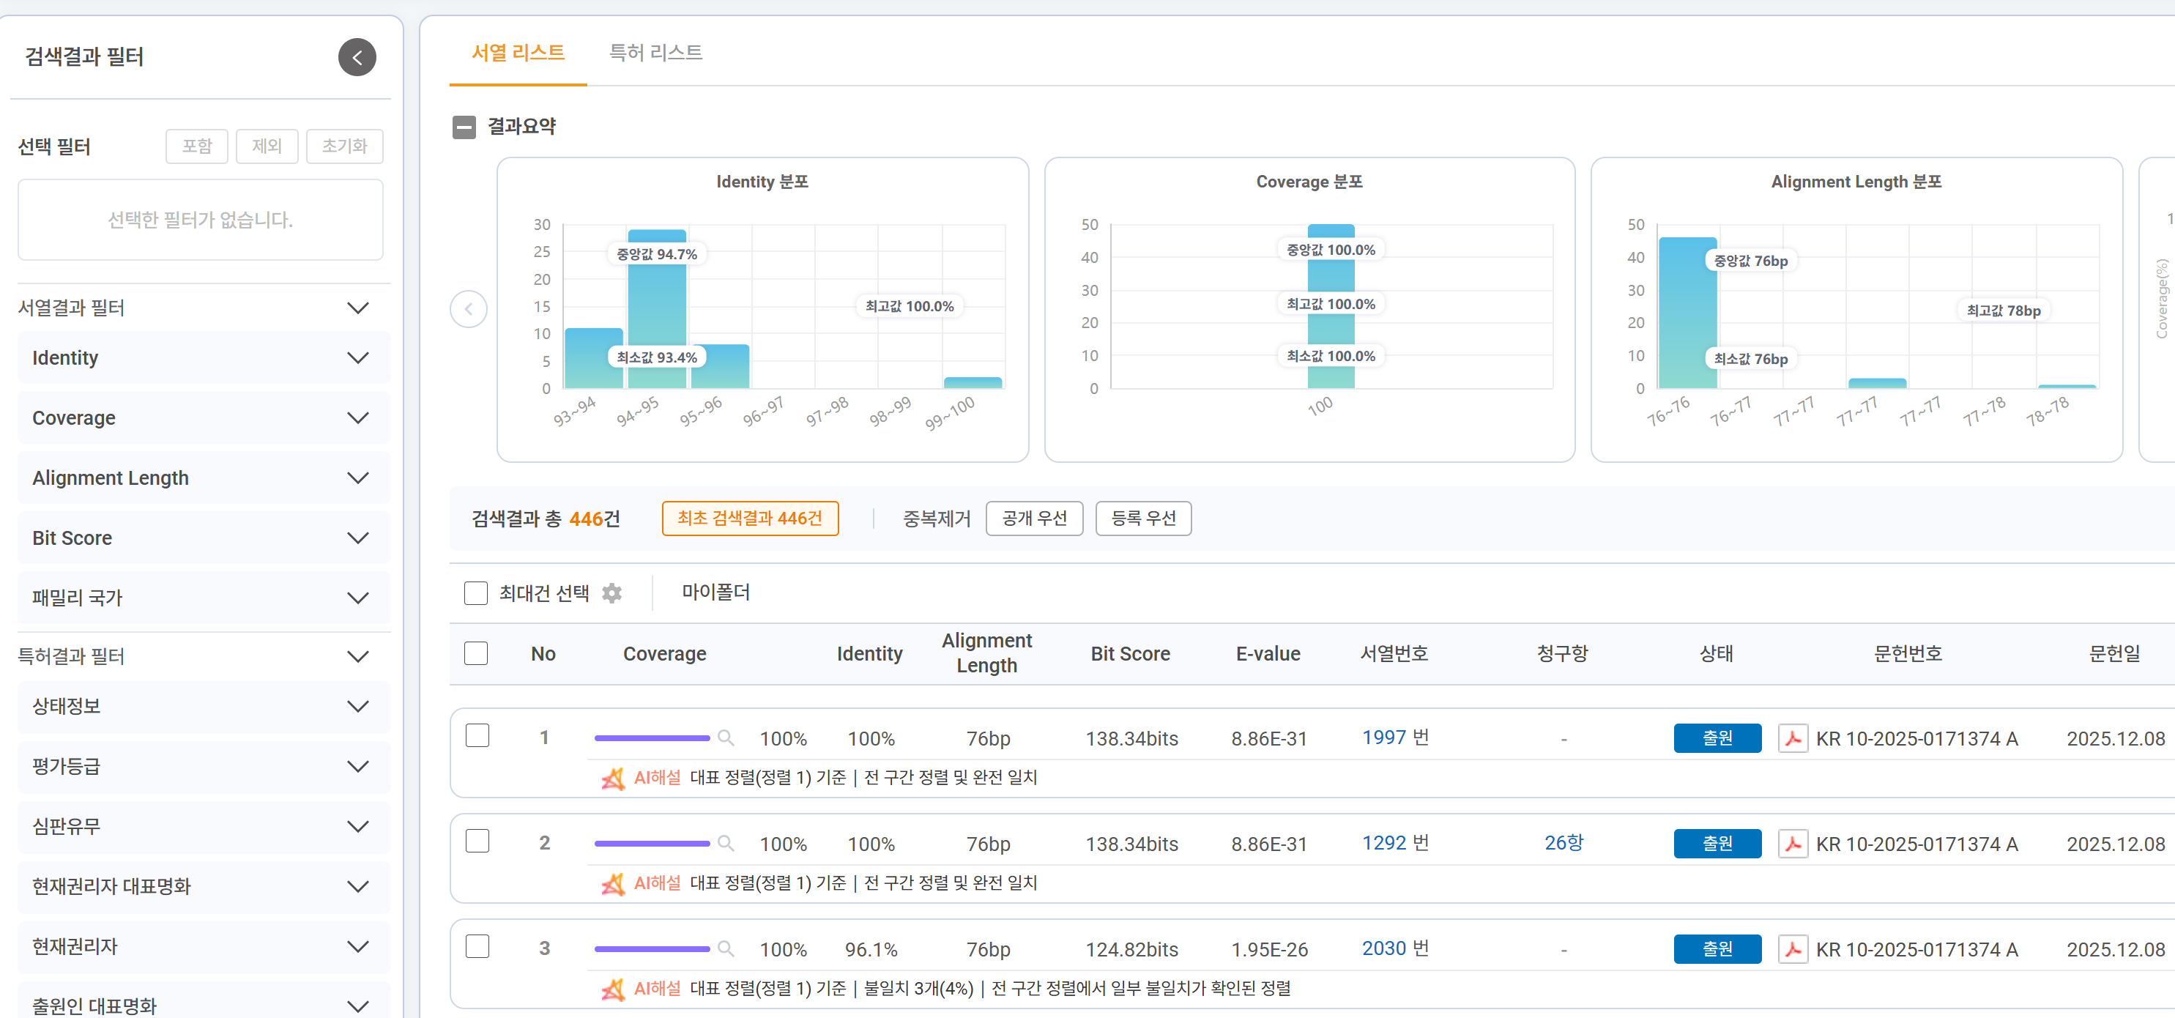
Task: Collapse the filter panel with back arrow
Action: (x=357, y=57)
